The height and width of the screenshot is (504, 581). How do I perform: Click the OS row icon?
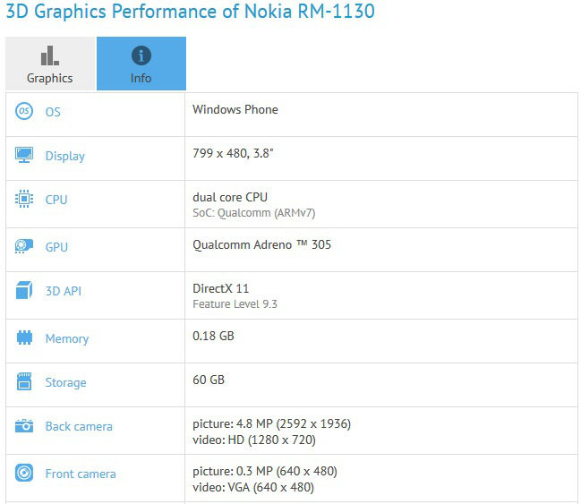tap(24, 112)
